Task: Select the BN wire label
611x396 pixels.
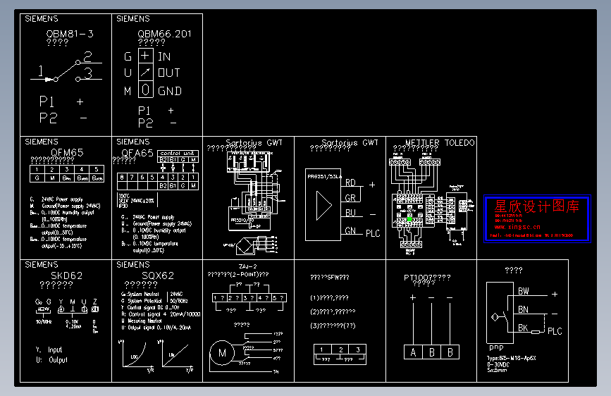Action: click(x=524, y=309)
